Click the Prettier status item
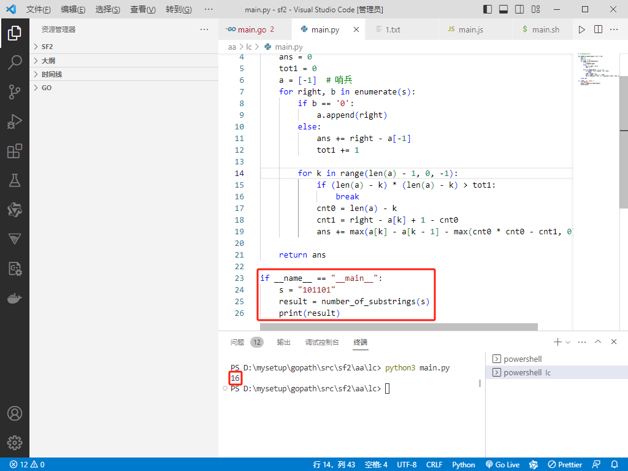Screen dimensions: 628x471 (565, 465)
